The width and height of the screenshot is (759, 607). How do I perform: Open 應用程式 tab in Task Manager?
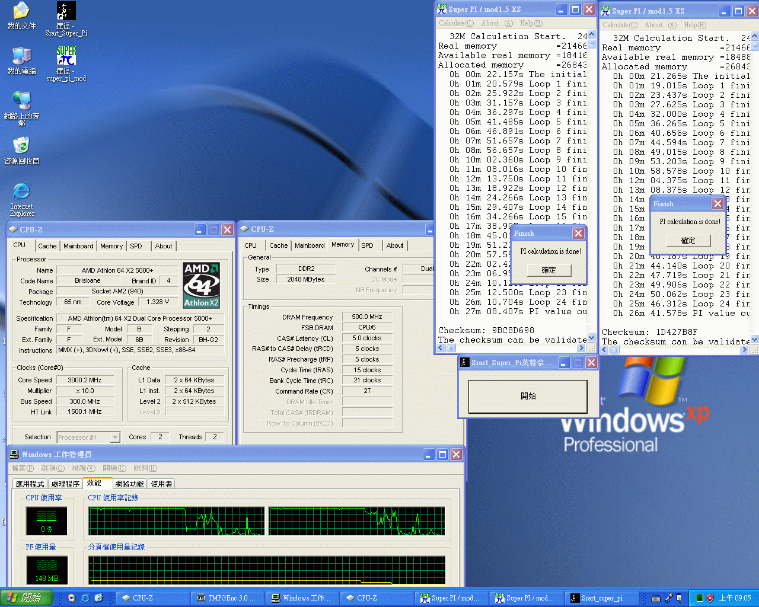click(x=30, y=484)
